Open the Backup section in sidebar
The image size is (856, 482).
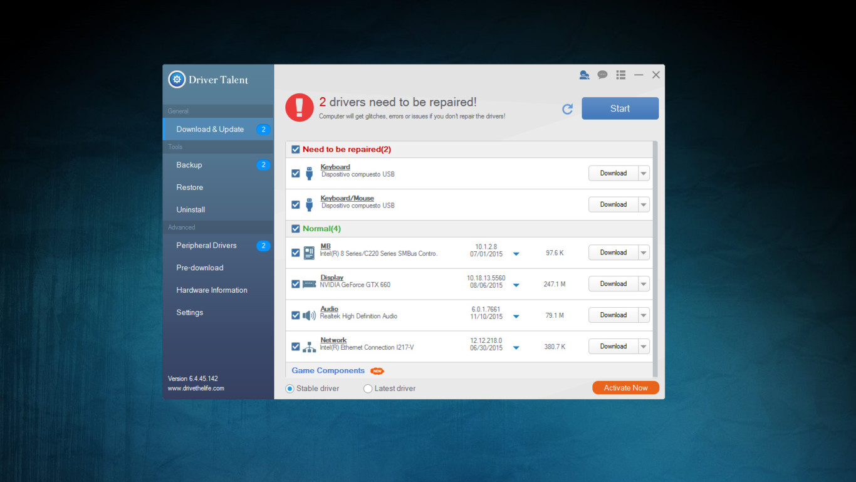click(x=189, y=165)
